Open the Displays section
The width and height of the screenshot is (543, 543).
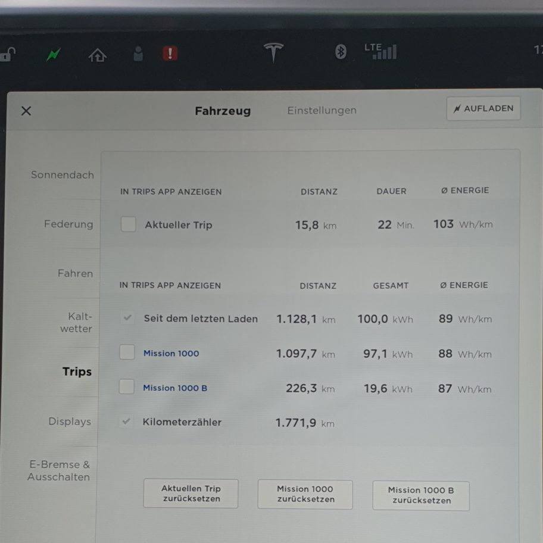click(70, 422)
